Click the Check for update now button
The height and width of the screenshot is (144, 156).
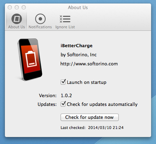89,117
